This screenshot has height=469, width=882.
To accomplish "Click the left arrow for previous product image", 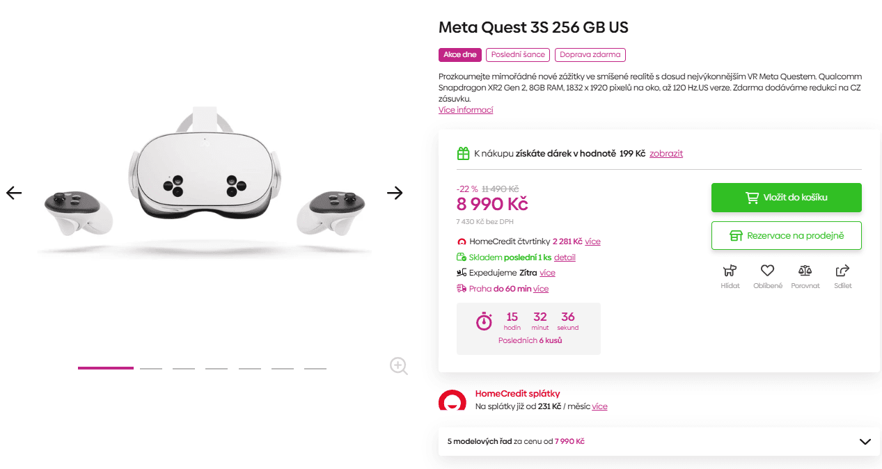I will click(x=13, y=193).
